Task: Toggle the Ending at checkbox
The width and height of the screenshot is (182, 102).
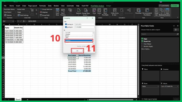Action: 66,27
